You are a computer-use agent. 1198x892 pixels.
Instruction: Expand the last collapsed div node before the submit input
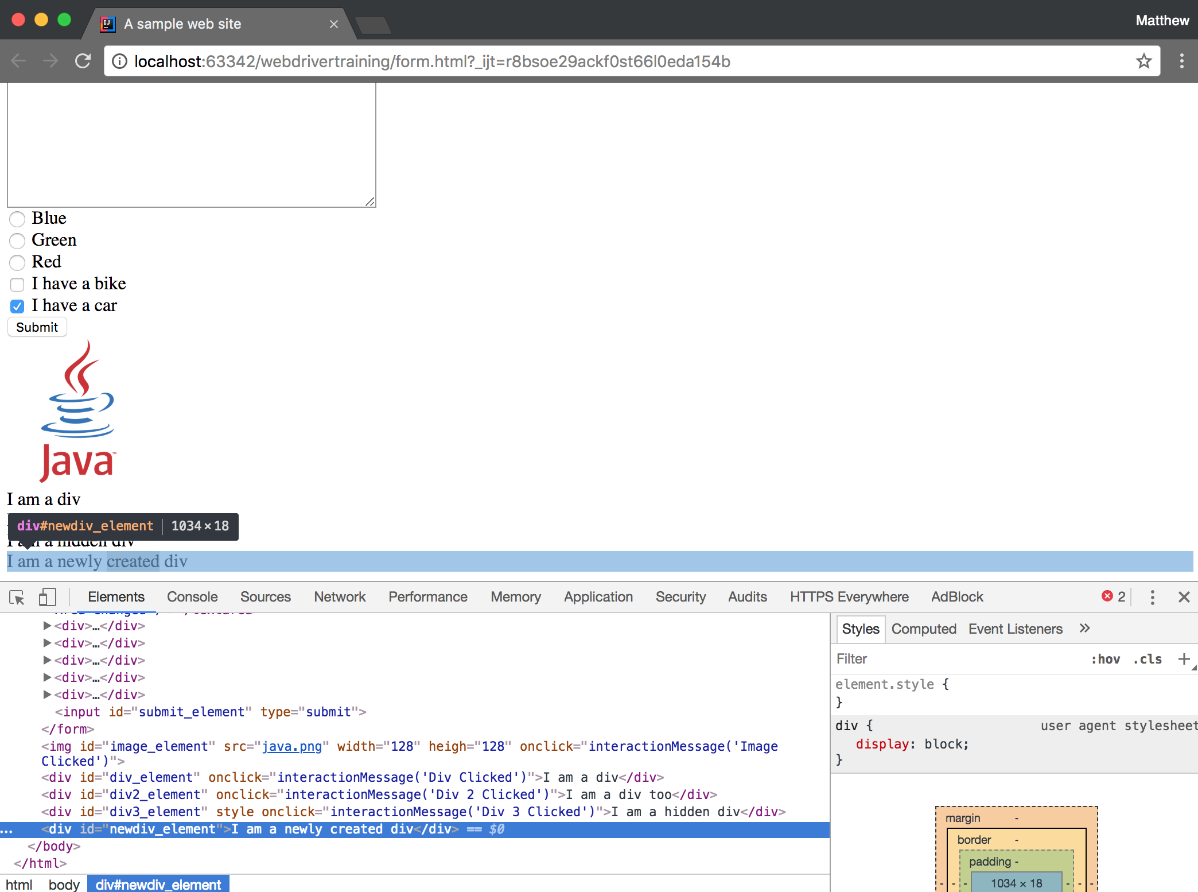click(x=47, y=695)
